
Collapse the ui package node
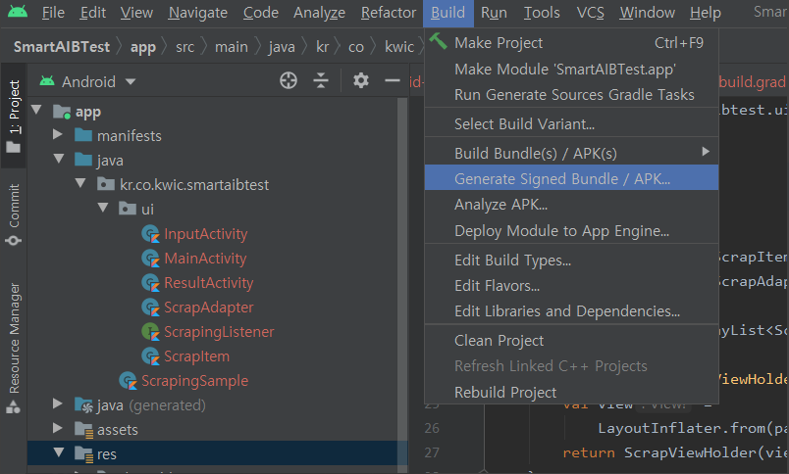click(103, 208)
